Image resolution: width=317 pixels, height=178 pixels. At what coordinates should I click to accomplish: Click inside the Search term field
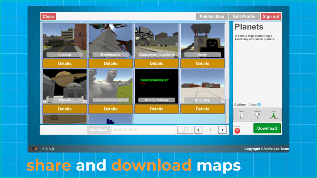[x=144, y=130]
